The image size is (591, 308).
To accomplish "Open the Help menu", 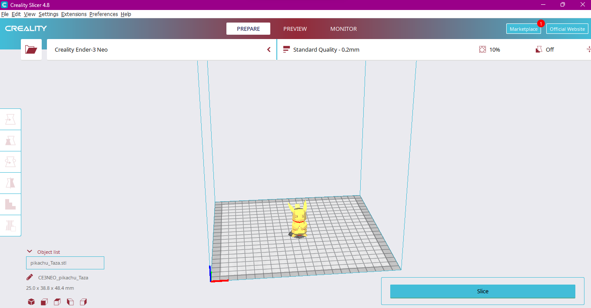I will tap(126, 14).
